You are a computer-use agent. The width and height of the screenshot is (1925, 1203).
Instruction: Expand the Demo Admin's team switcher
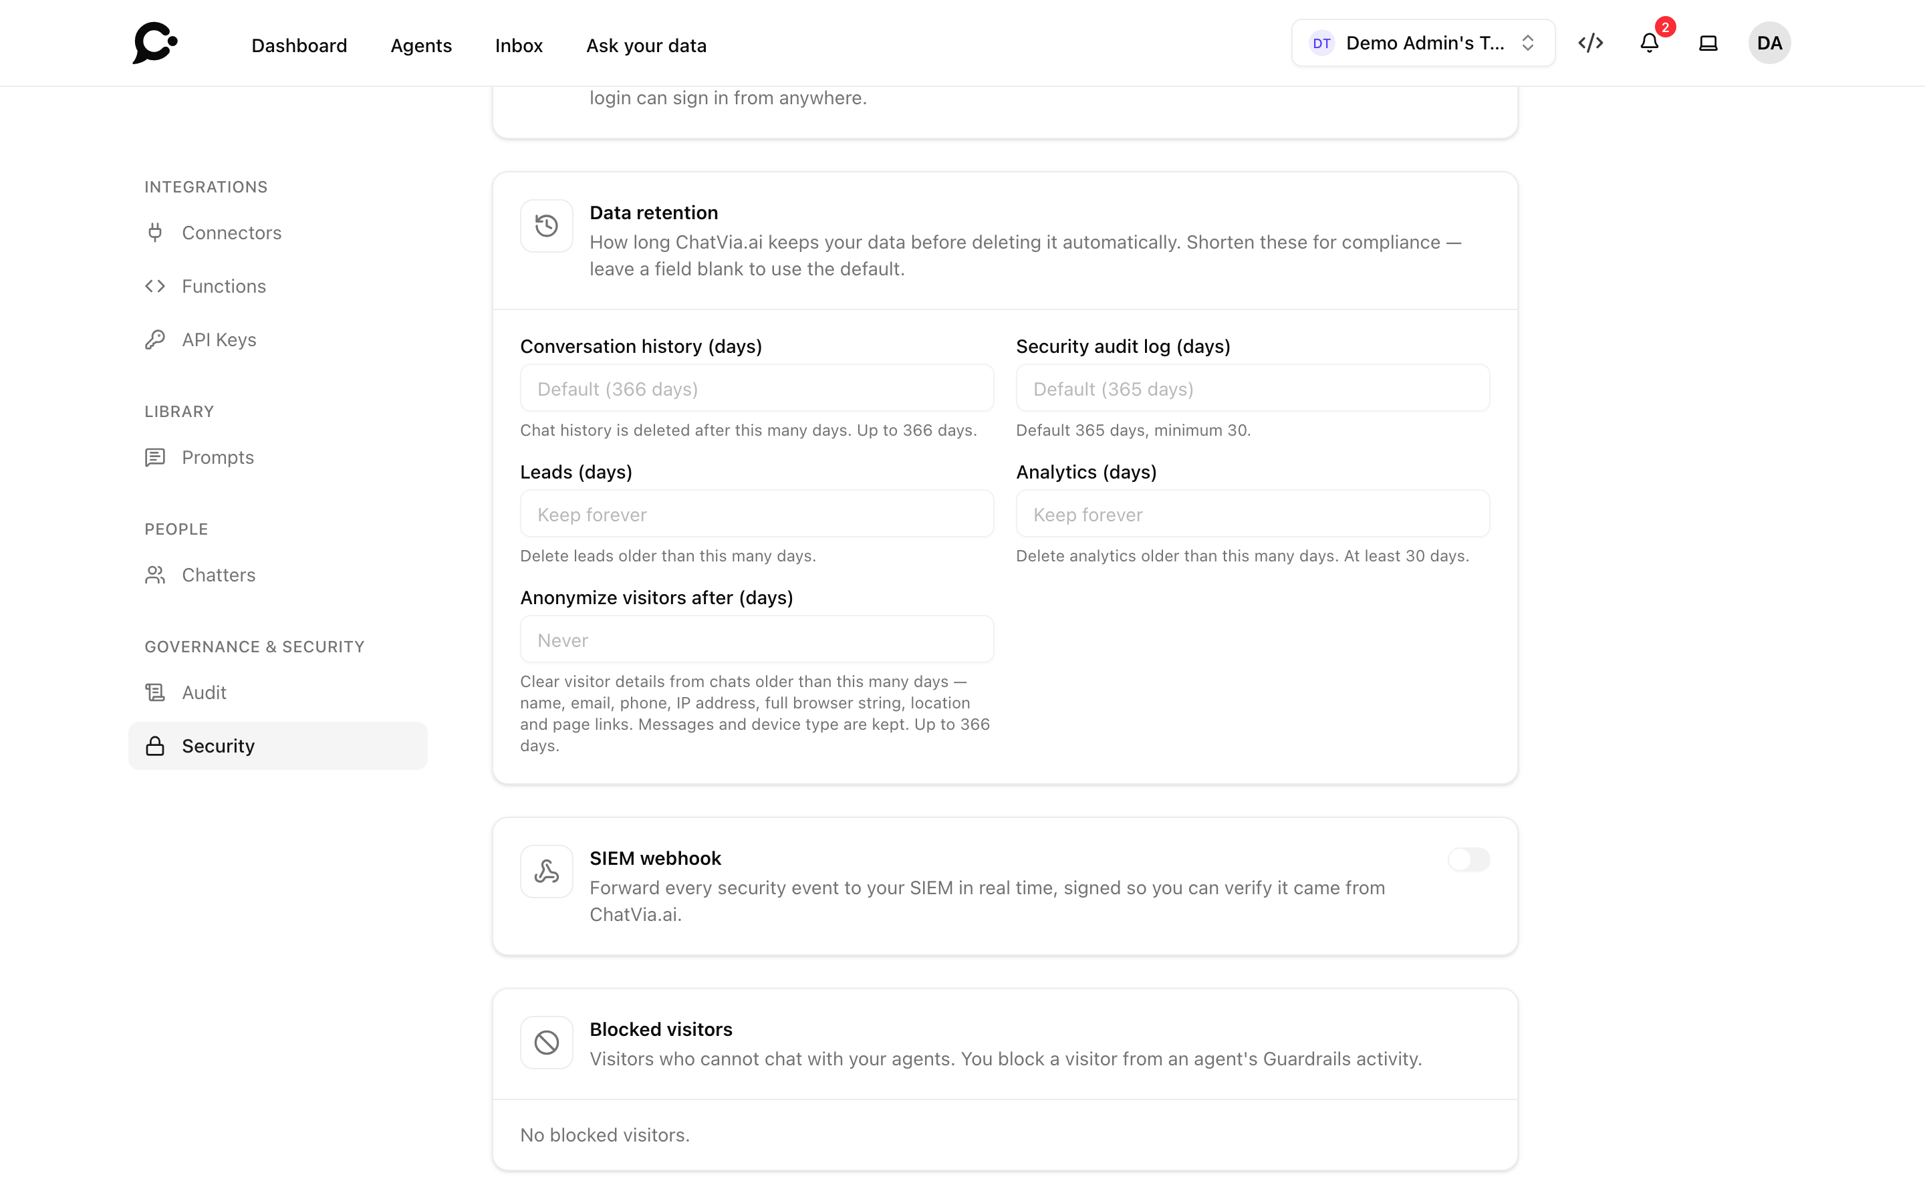(1423, 43)
